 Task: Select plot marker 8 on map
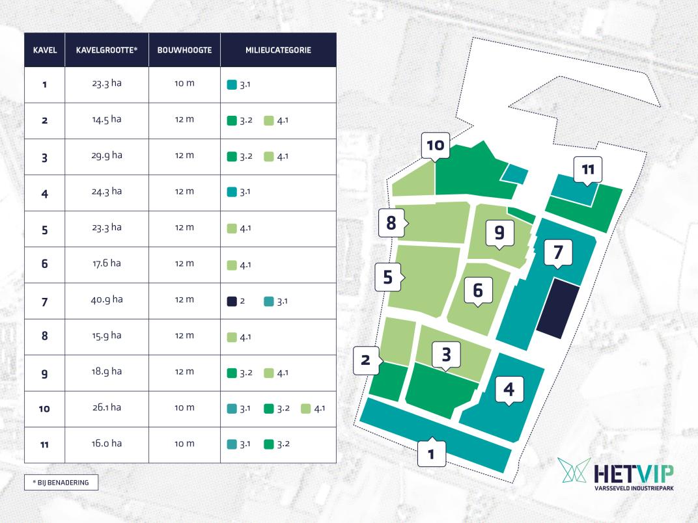coord(391,222)
